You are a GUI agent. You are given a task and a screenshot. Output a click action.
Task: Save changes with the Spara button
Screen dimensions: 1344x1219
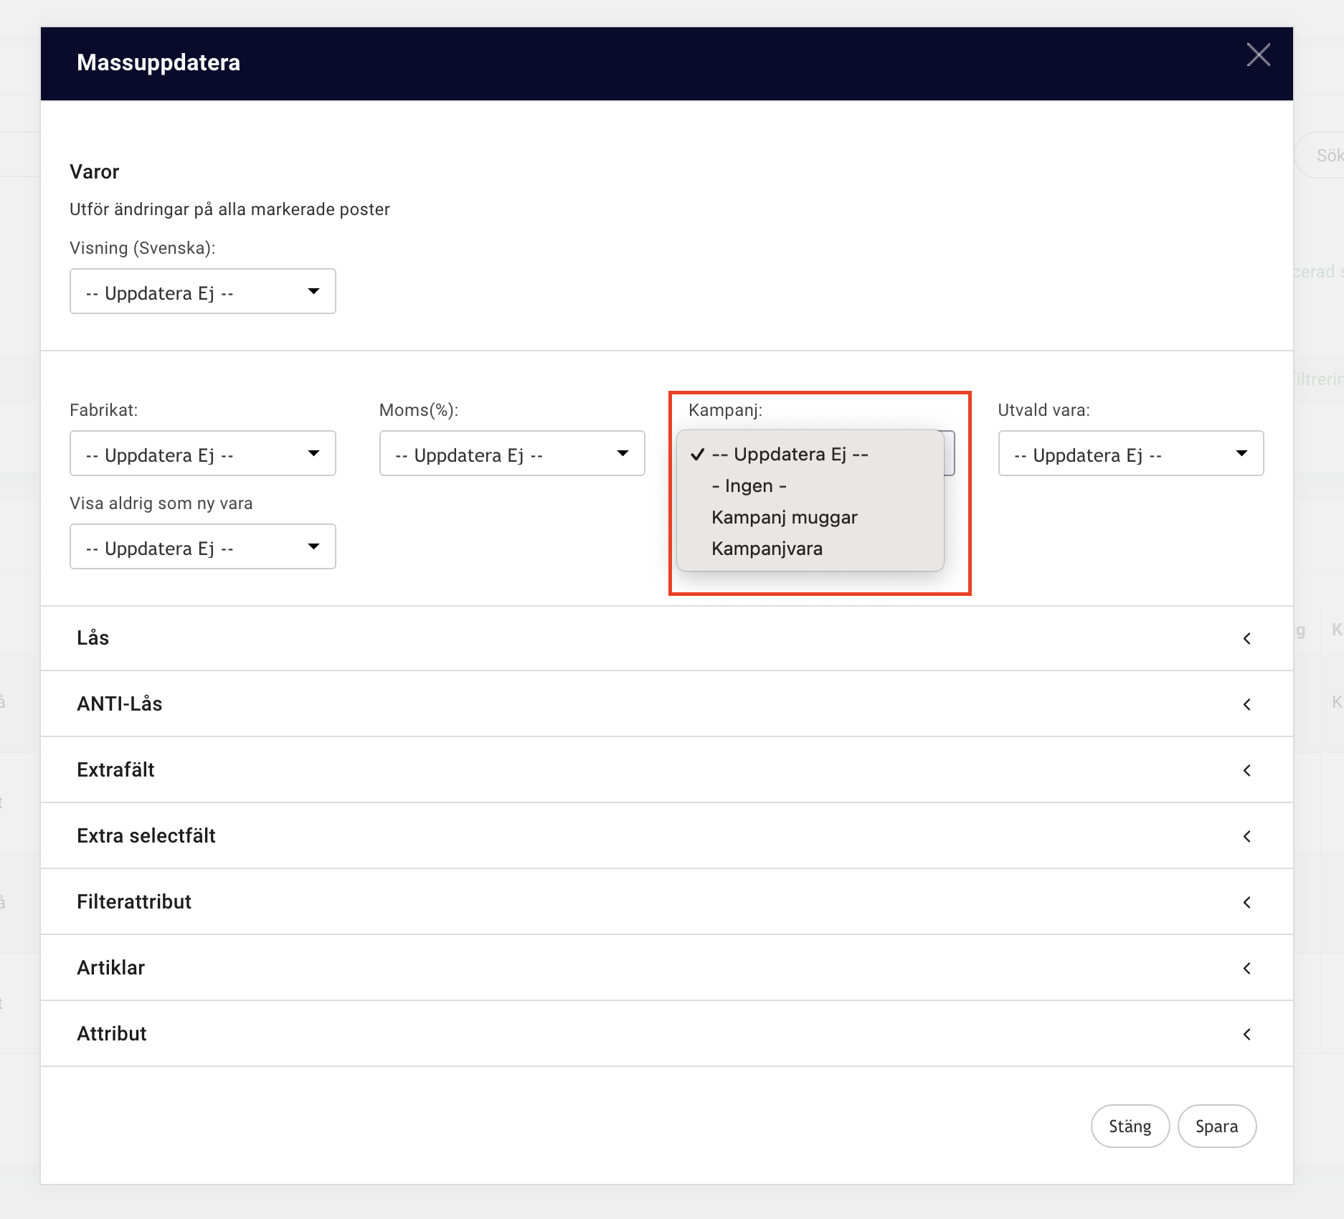coord(1216,1126)
